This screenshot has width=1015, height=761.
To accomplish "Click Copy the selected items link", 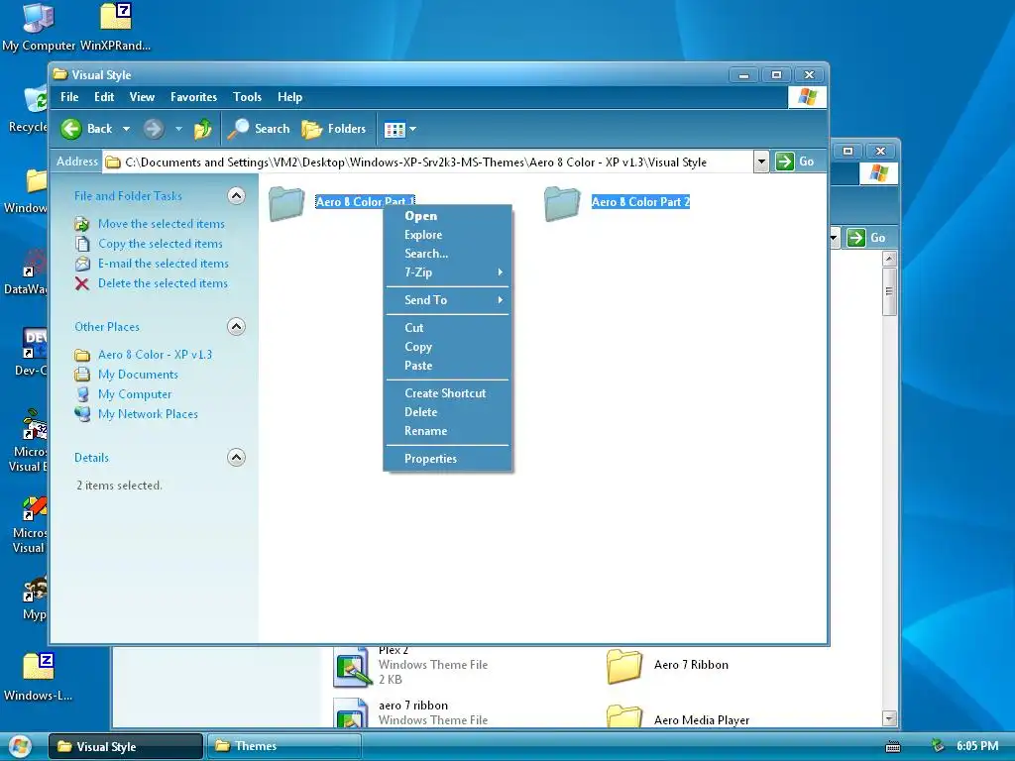I will pos(160,244).
